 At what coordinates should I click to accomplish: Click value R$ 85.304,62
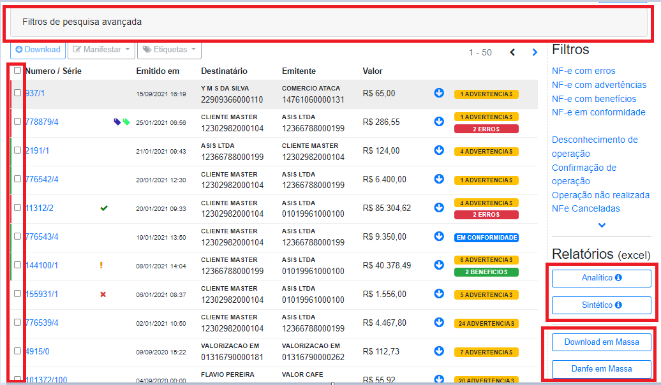[x=387, y=208]
